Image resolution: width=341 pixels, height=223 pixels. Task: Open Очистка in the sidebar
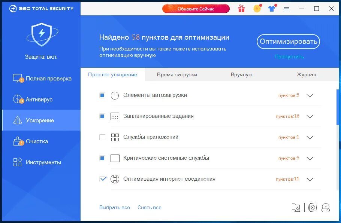(41, 141)
